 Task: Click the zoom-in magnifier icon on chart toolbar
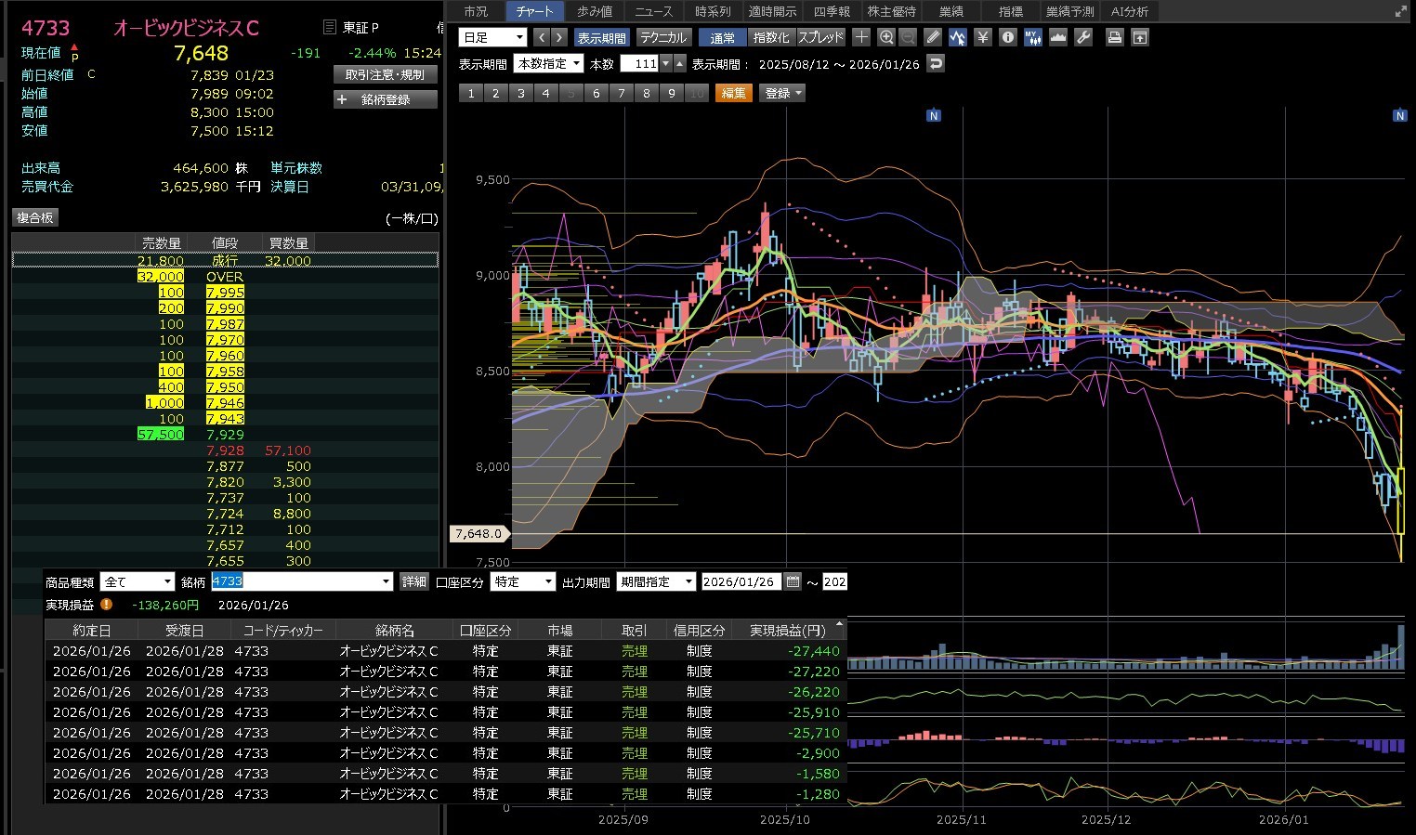coord(885,37)
